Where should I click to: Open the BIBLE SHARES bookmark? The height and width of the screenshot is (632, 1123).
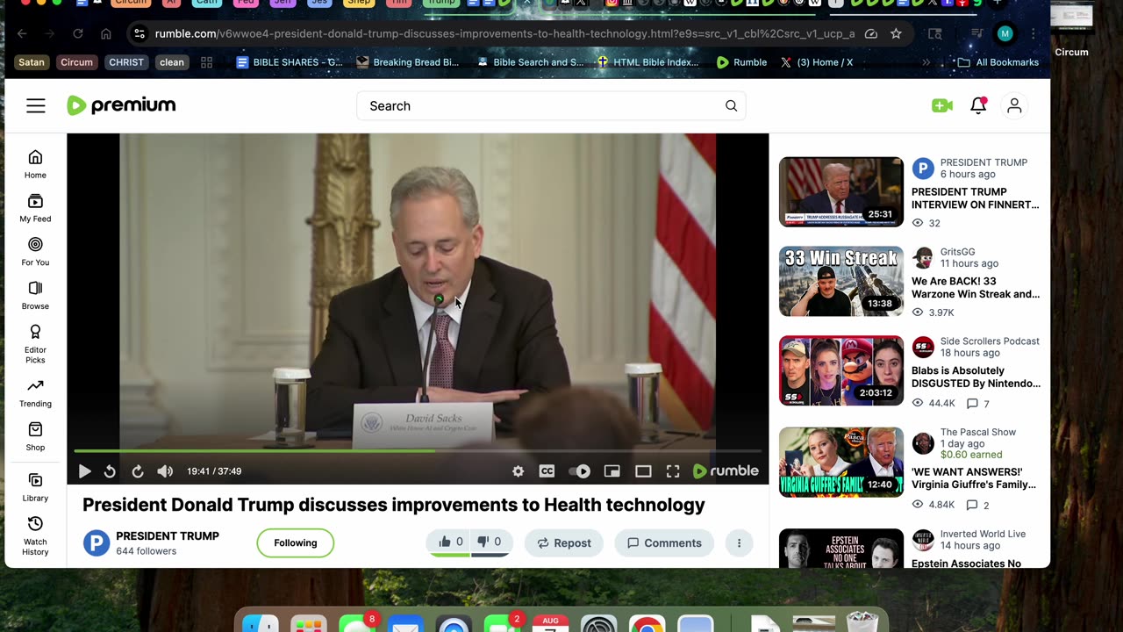pyautogui.click(x=290, y=62)
